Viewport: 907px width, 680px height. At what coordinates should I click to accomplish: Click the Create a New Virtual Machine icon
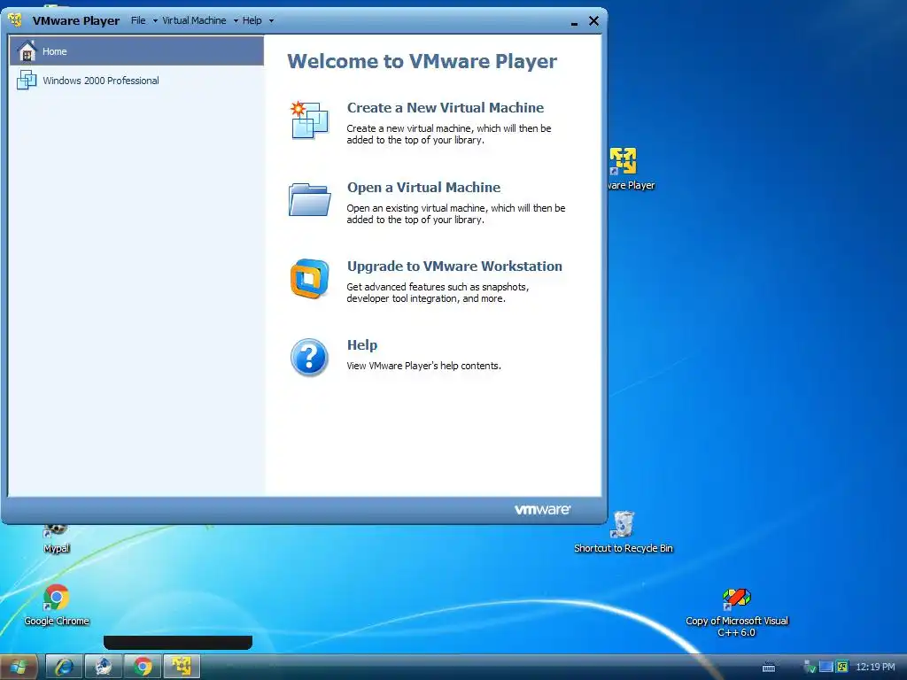[x=309, y=120]
